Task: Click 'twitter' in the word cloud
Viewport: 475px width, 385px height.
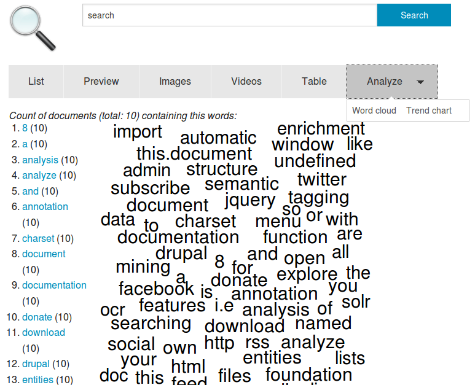Action: (x=322, y=179)
